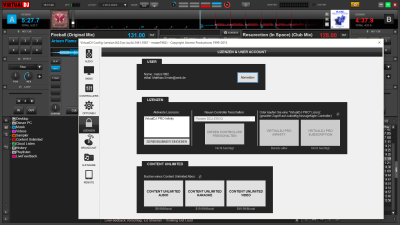This screenshot has height=225, width=400.
Task: Open the Pioneer DDJ-ERGO controller dropdown
Action: pyautogui.click(x=224, y=119)
